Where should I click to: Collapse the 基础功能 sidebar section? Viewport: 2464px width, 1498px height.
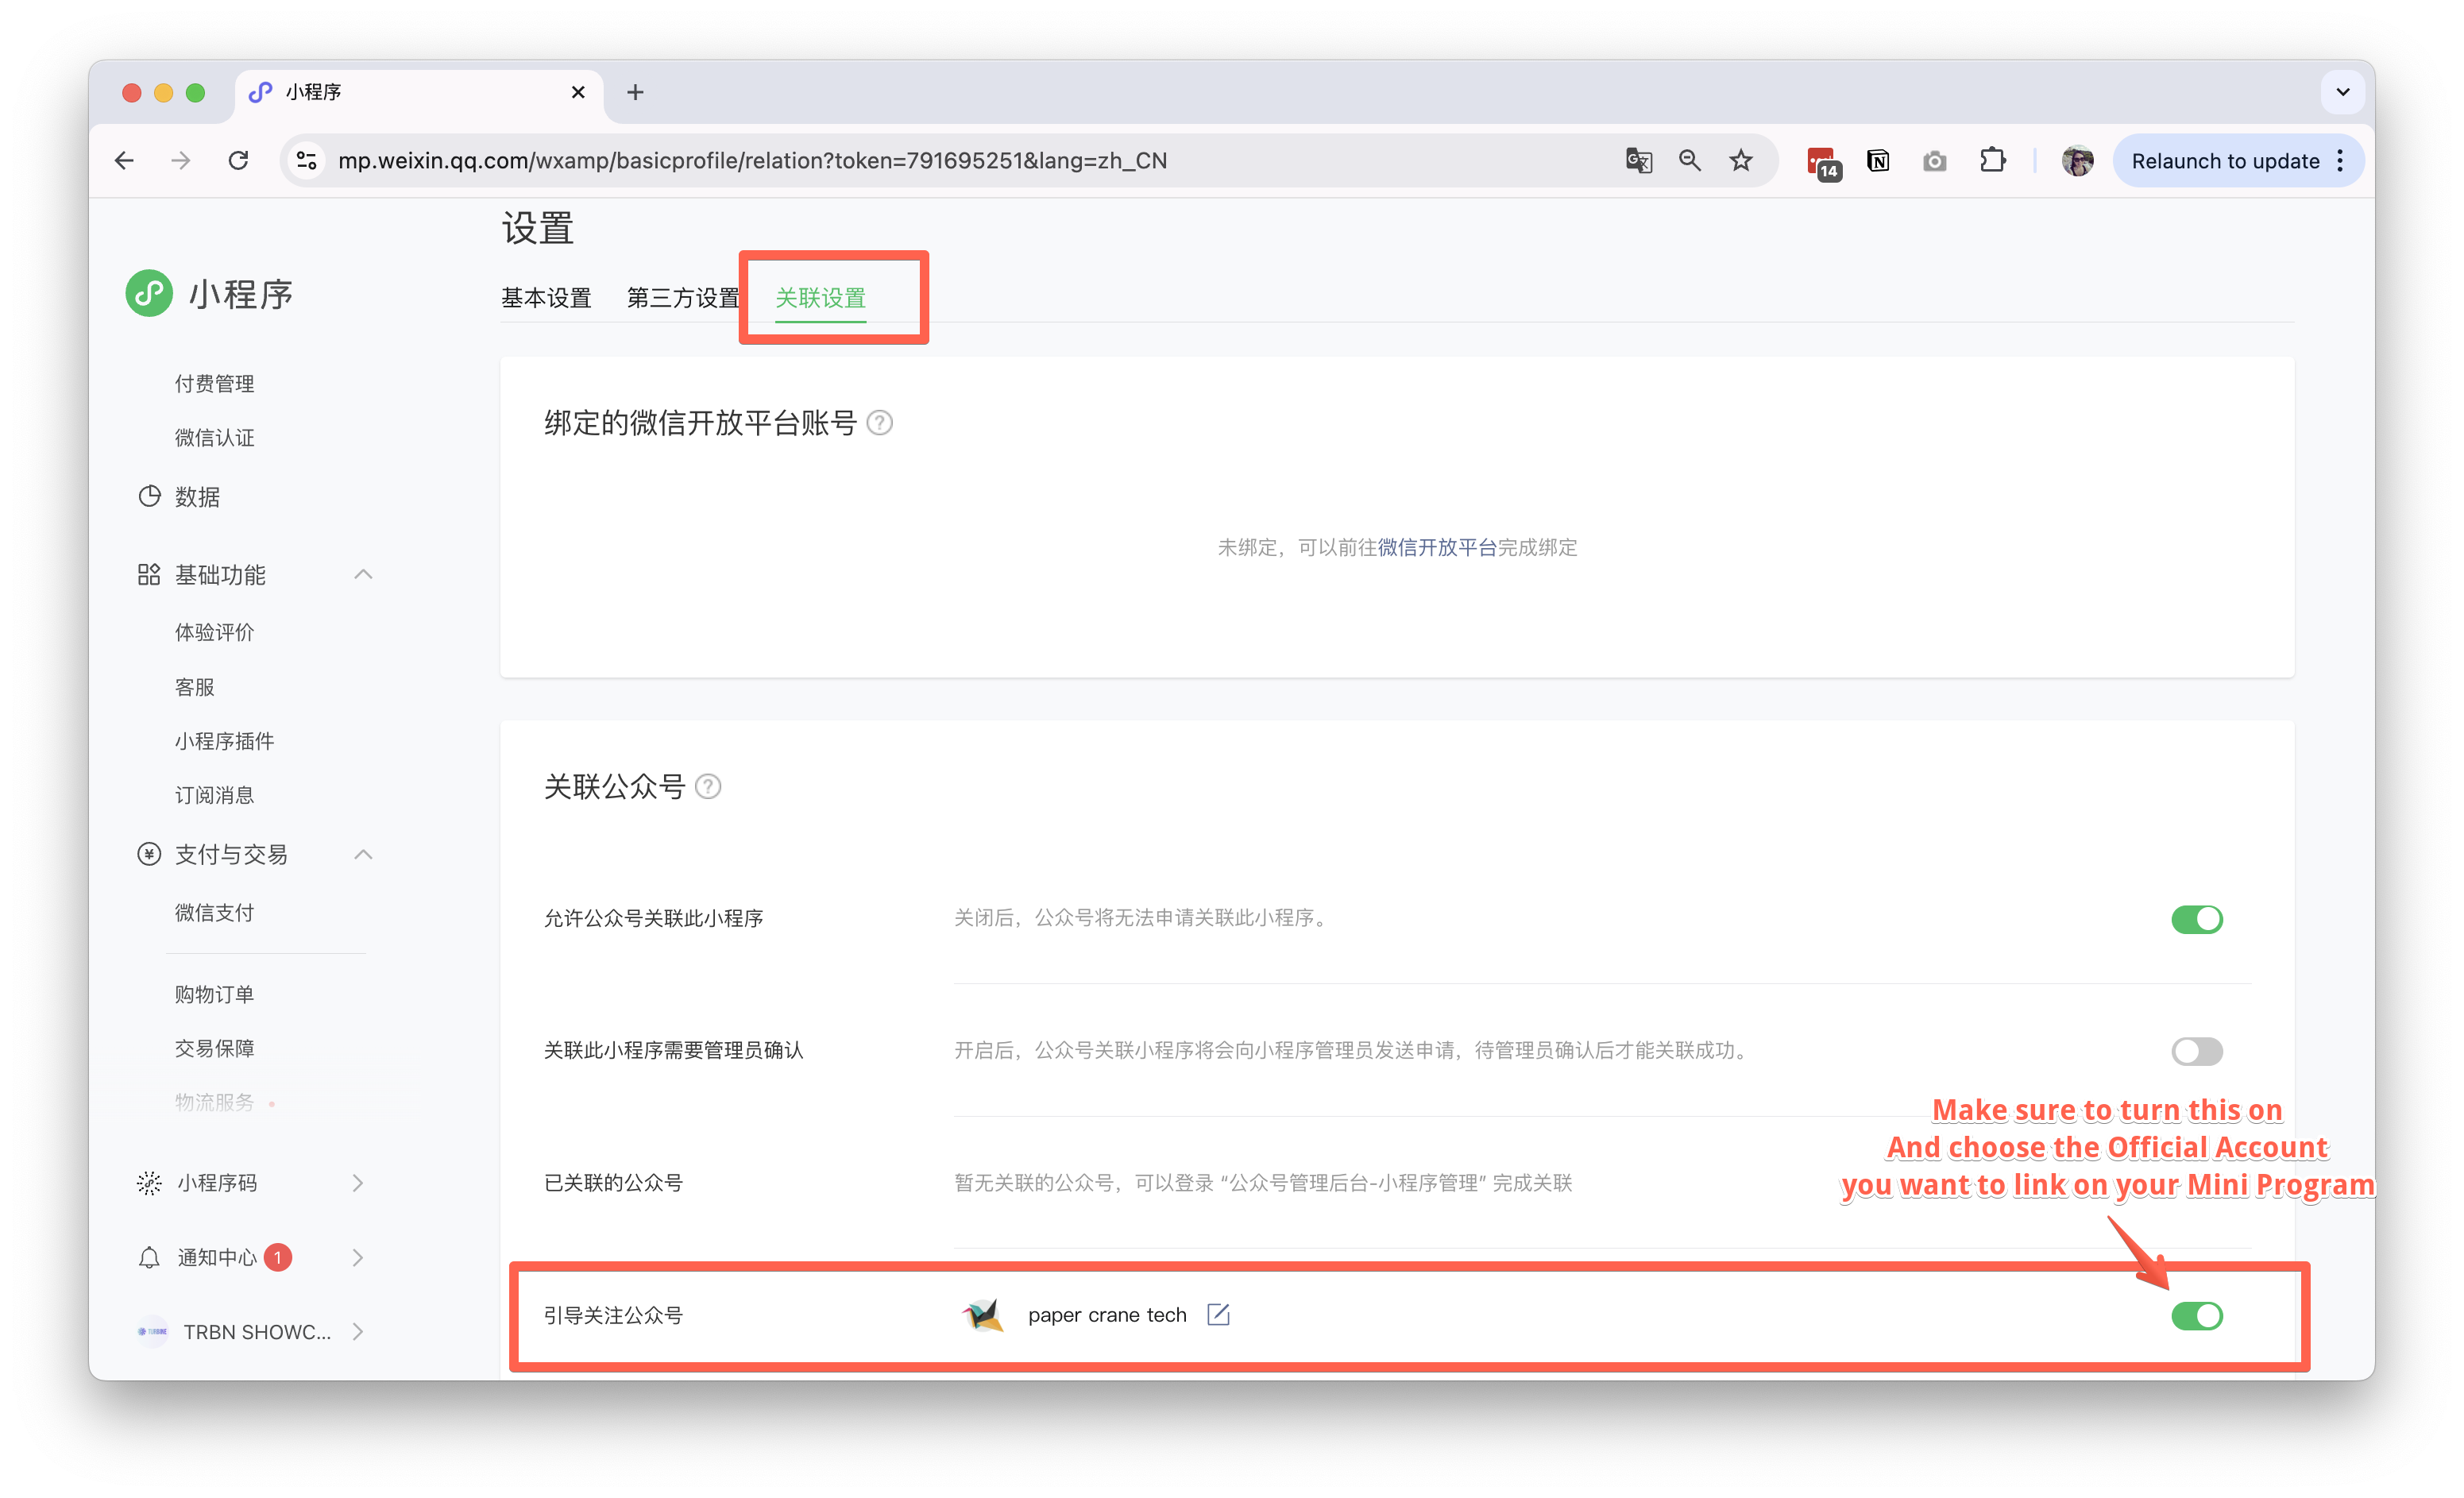363,575
